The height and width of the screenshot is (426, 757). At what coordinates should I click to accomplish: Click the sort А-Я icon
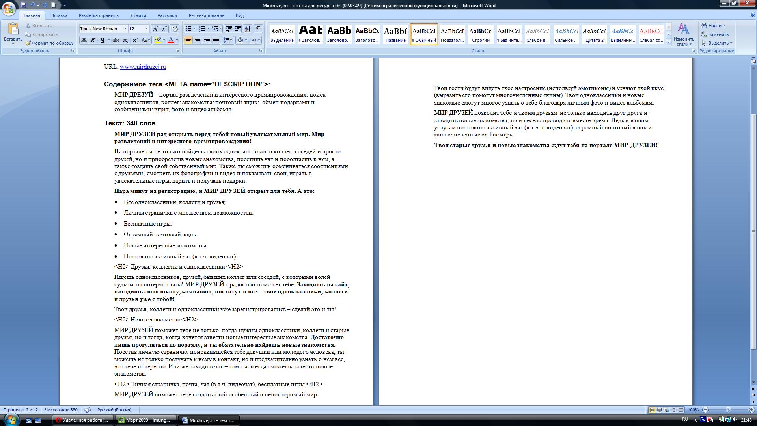pyautogui.click(x=248, y=29)
